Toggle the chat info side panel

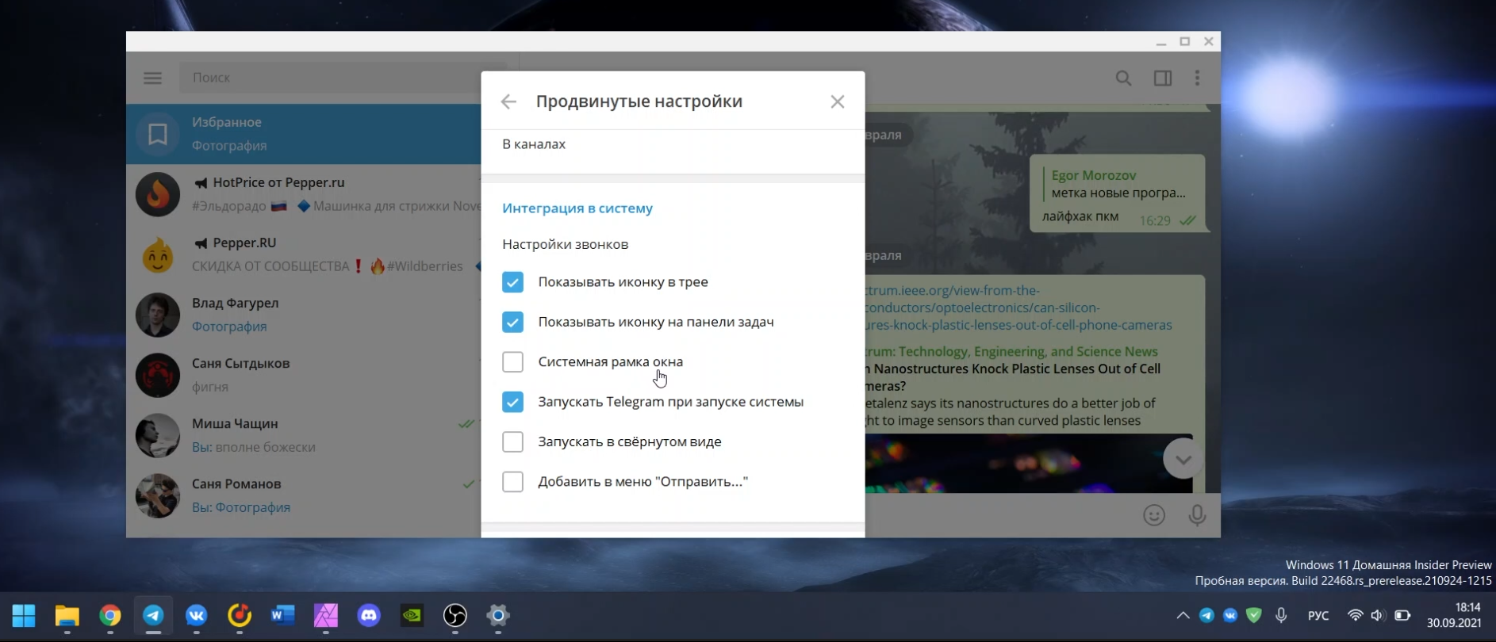[x=1163, y=78]
